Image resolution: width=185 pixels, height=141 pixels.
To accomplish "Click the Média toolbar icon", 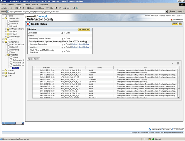I will pyautogui.click(x=49, y=8).
